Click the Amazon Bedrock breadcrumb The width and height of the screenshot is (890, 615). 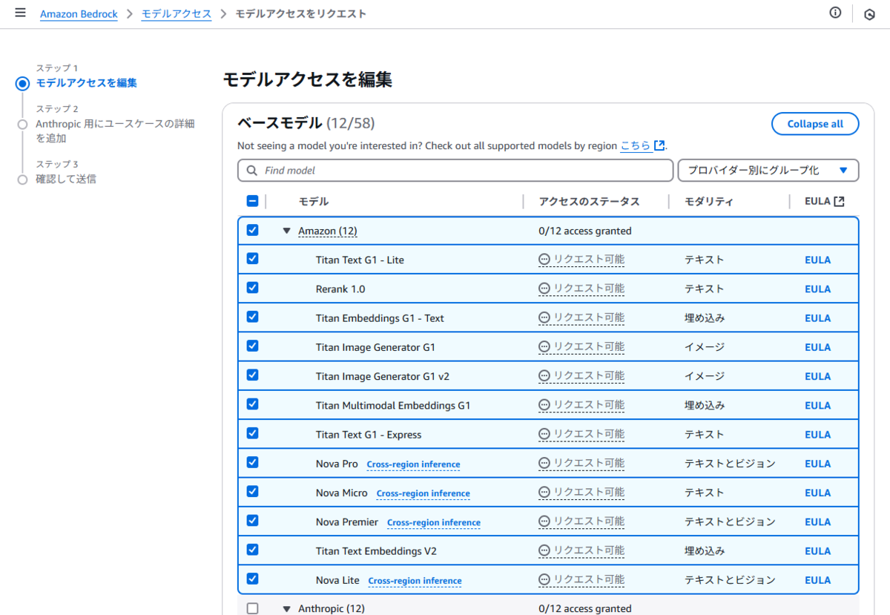[79, 14]
